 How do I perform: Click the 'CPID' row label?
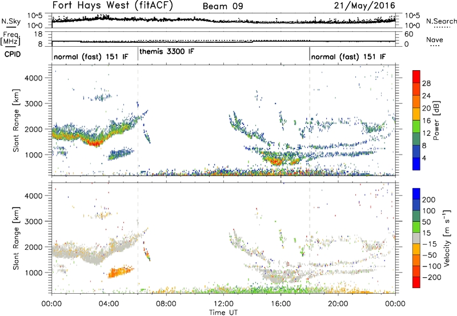13,54
